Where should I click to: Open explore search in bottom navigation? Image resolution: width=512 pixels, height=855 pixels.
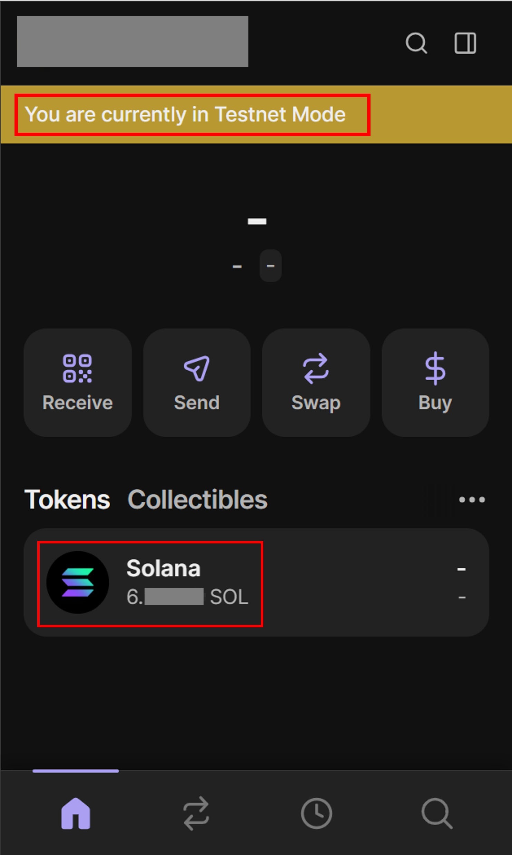pyautogui.click(x=436, y=813)
